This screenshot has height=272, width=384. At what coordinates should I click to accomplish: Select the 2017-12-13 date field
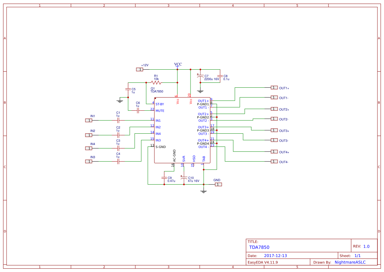click(276, 255)
